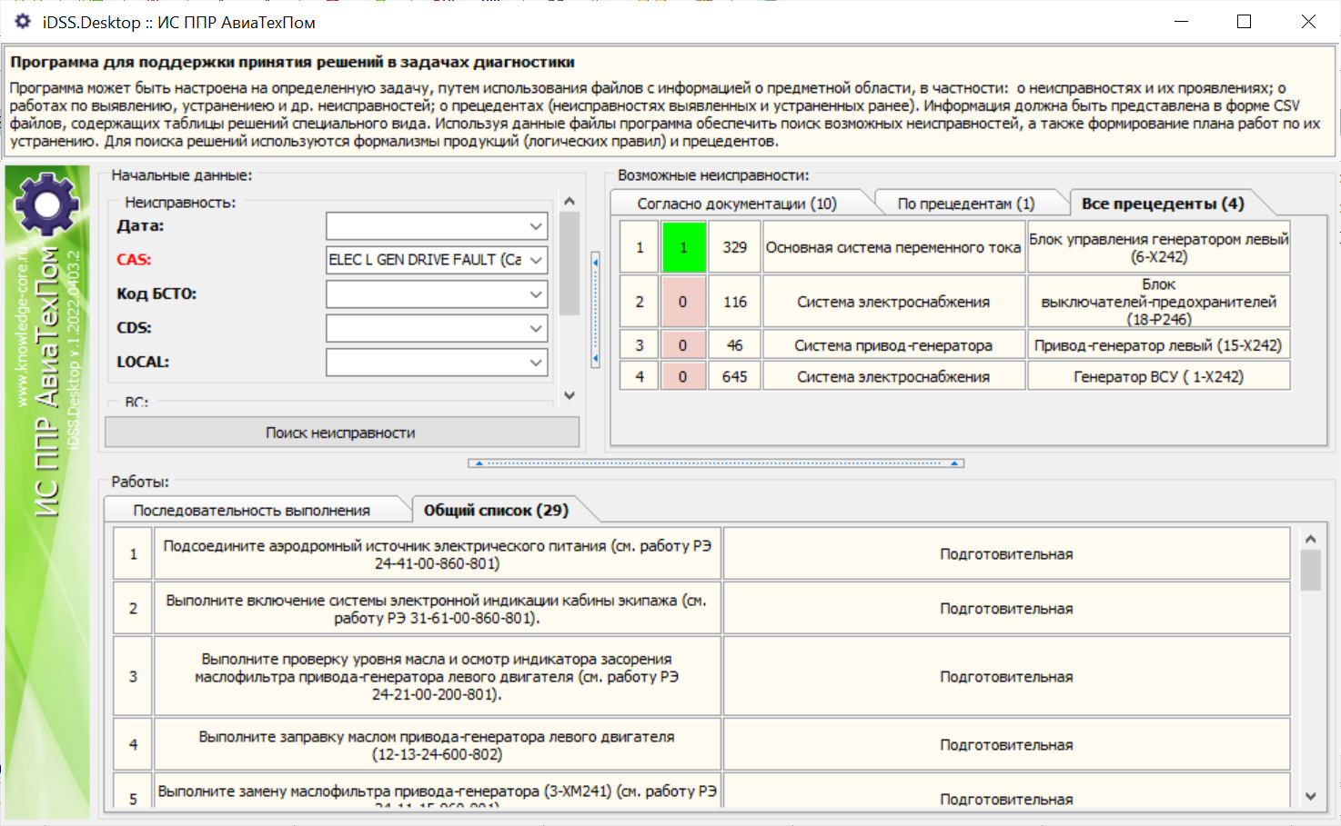
Task: Switch to Последовательность выполнения tab
Action: [x=251, y=511]
